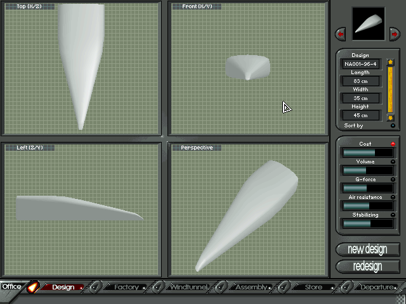Click the round icon before Store tab
The width and height of the screenshot is (406, 304).
click(284, 287)
